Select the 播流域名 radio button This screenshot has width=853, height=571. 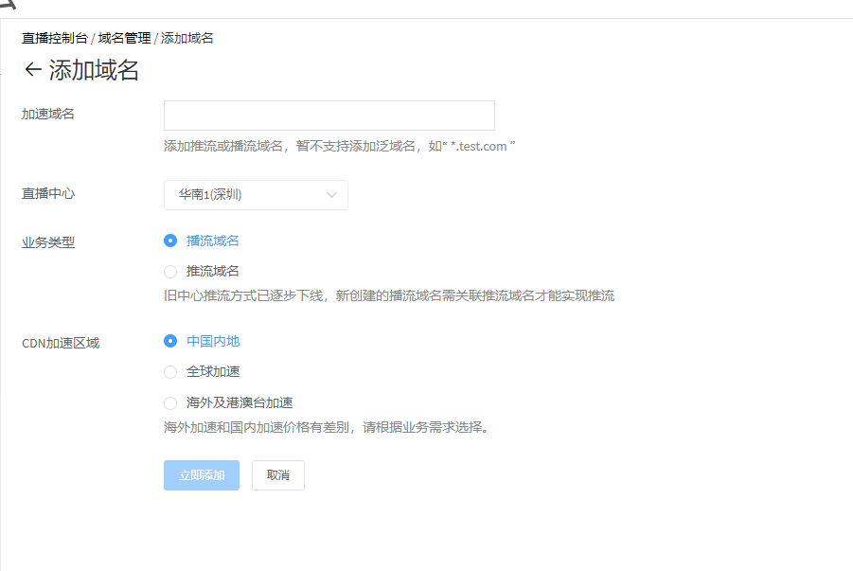(170, 241)
